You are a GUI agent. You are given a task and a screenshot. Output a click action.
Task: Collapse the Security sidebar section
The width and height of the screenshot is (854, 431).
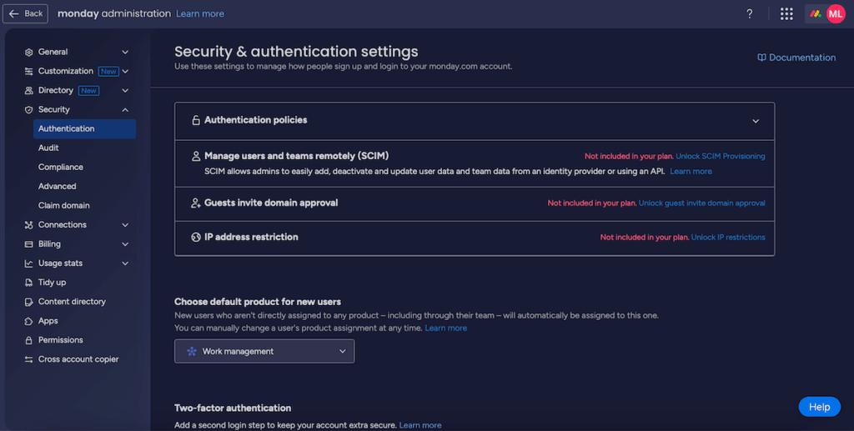(x=125, y=110)
